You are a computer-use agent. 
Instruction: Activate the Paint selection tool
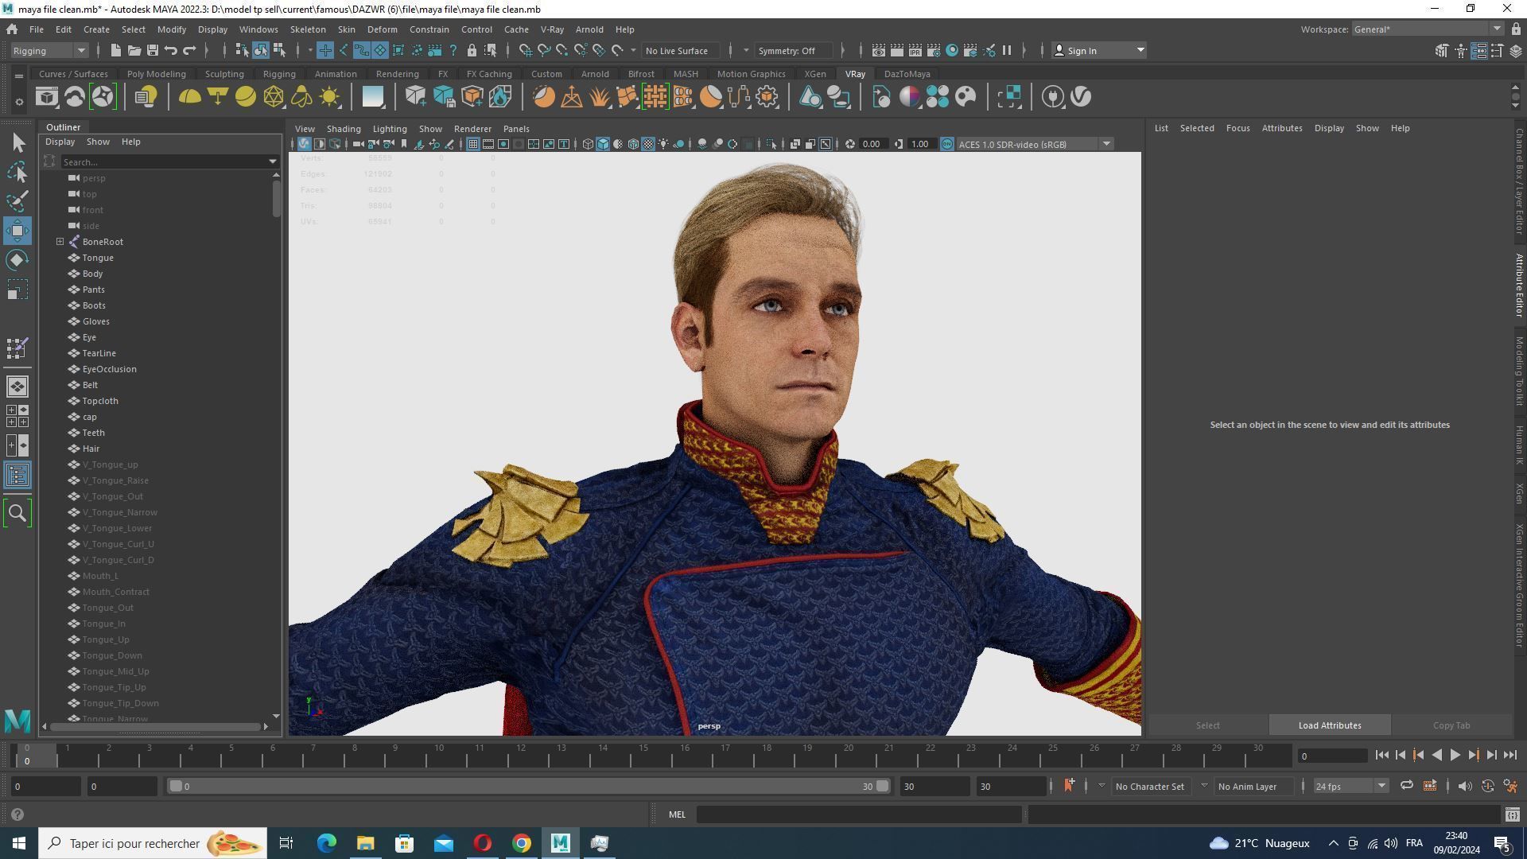(x=17, y=201)
